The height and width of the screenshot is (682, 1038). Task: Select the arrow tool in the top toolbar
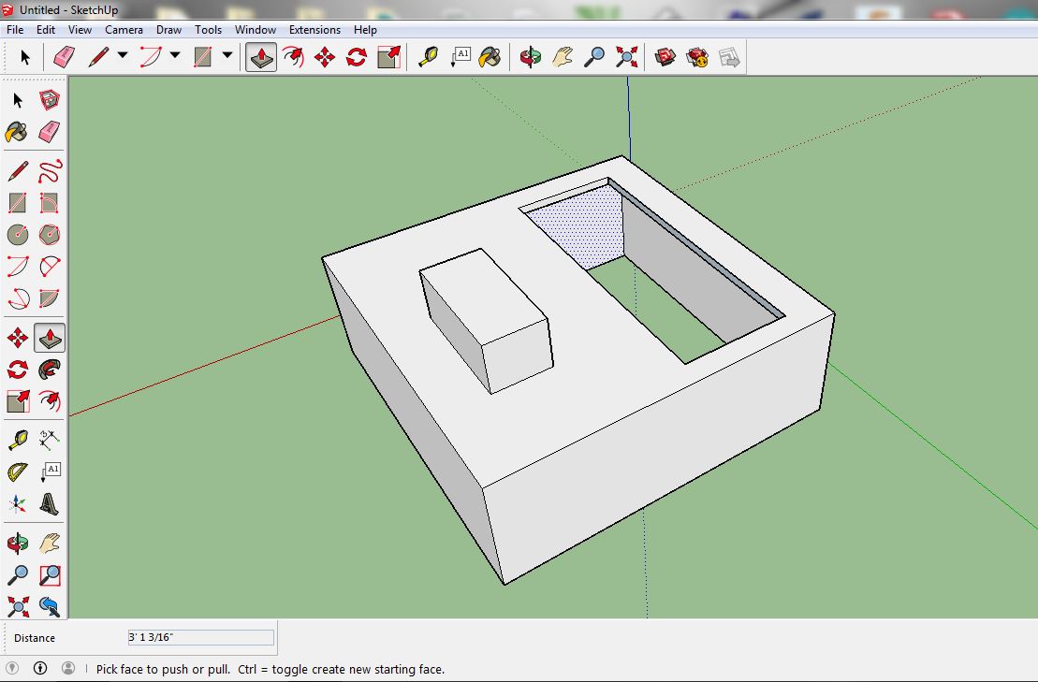click(x=25, y=57)
